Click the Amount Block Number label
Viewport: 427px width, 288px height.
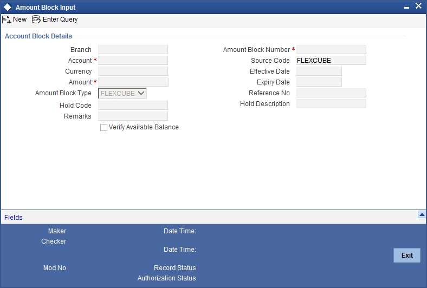(256, 49)
